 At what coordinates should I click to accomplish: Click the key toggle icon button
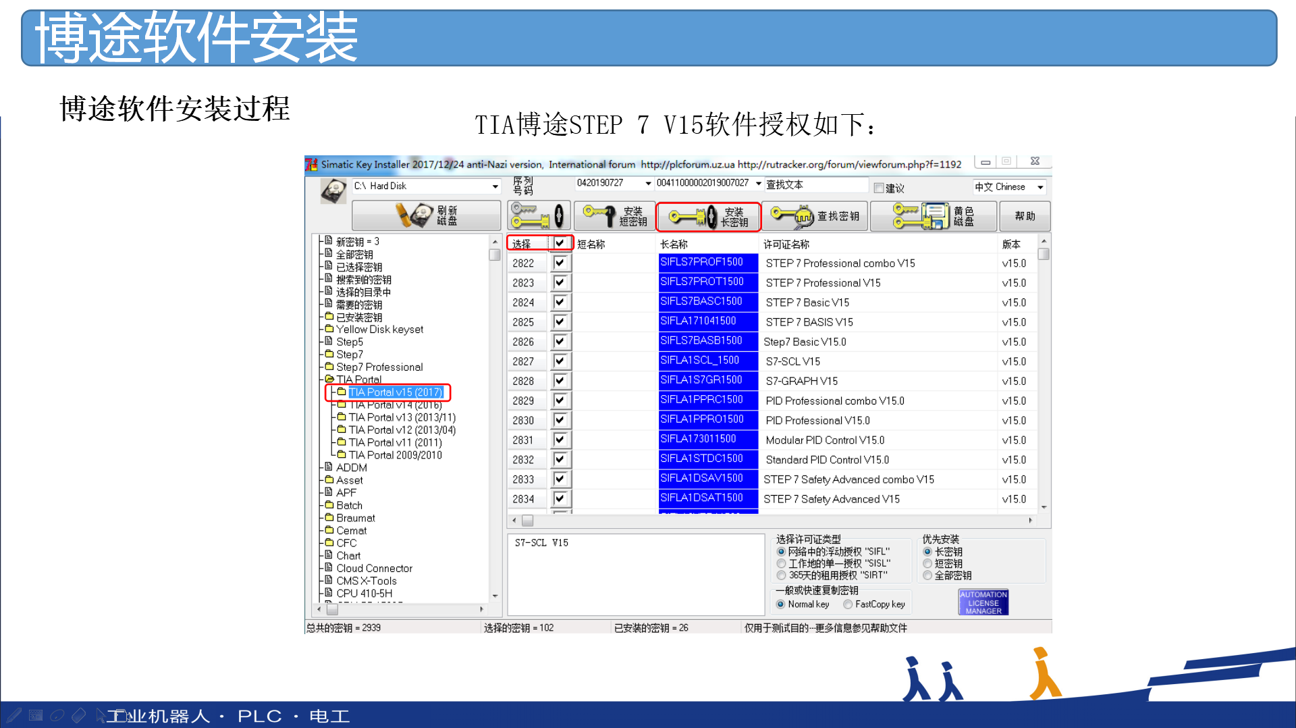(x=539, y=216)
